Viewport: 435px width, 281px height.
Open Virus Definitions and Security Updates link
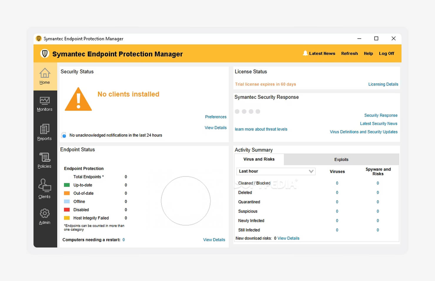(364, 132)
